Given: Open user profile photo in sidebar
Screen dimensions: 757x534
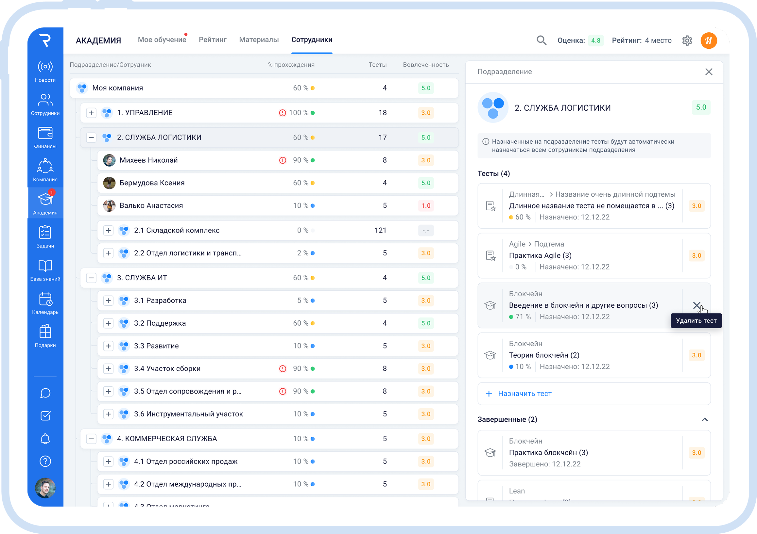Looking at the screenshot, I should click(x=45, y=488).
